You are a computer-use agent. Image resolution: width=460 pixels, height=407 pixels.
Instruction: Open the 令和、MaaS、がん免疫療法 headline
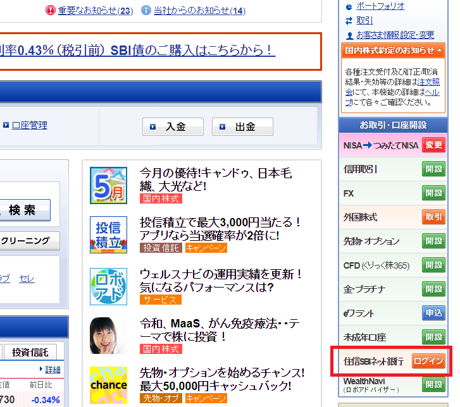click(x=220, y=330)
